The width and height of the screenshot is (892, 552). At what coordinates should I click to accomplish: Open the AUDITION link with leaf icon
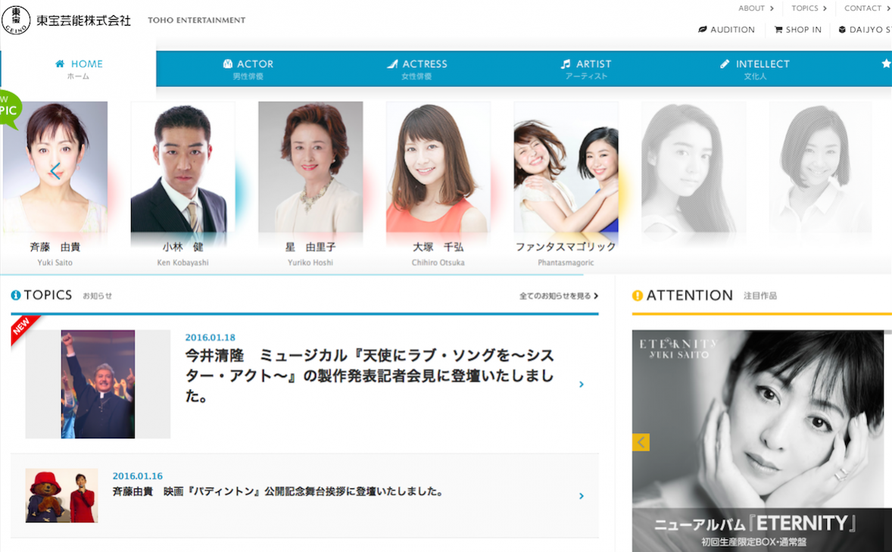coord(726,30)
